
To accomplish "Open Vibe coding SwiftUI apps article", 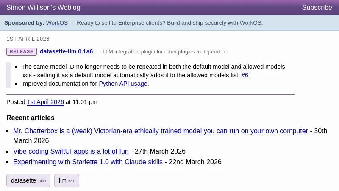I will click(71, 152).
